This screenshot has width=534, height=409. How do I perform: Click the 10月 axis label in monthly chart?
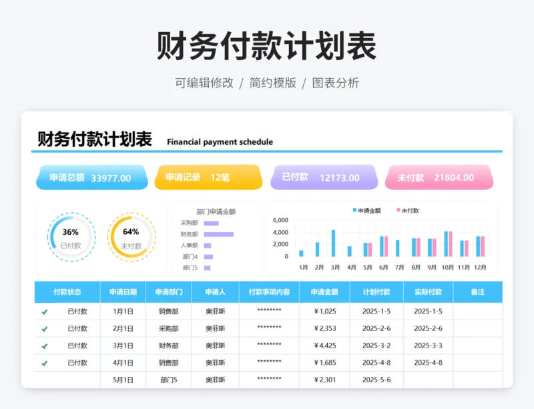pyautogui.click(x=447, y=268)
